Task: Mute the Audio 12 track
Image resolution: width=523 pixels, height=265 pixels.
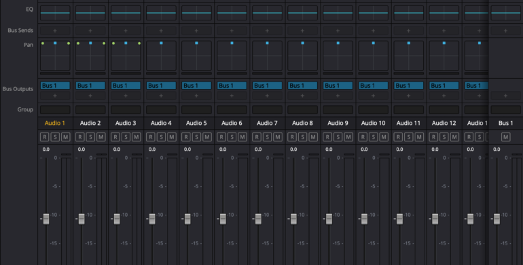Action: click(x=454, y=137)
